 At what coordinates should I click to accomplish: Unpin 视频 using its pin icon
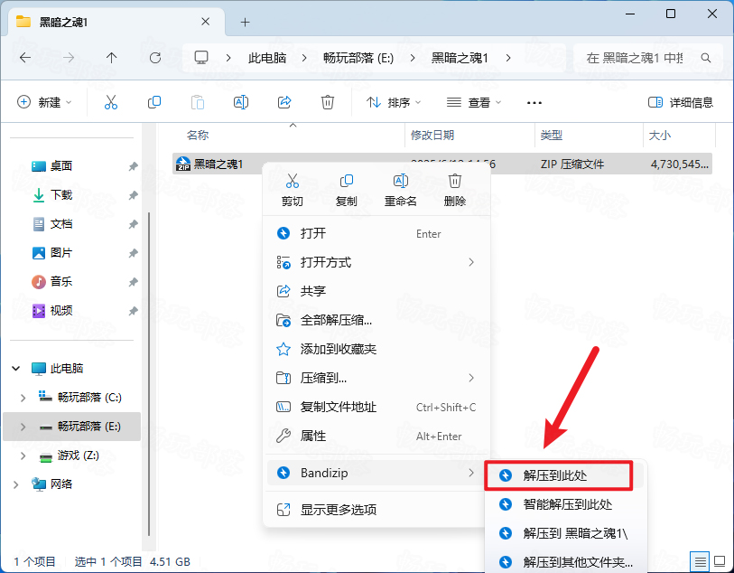point(133,311)
